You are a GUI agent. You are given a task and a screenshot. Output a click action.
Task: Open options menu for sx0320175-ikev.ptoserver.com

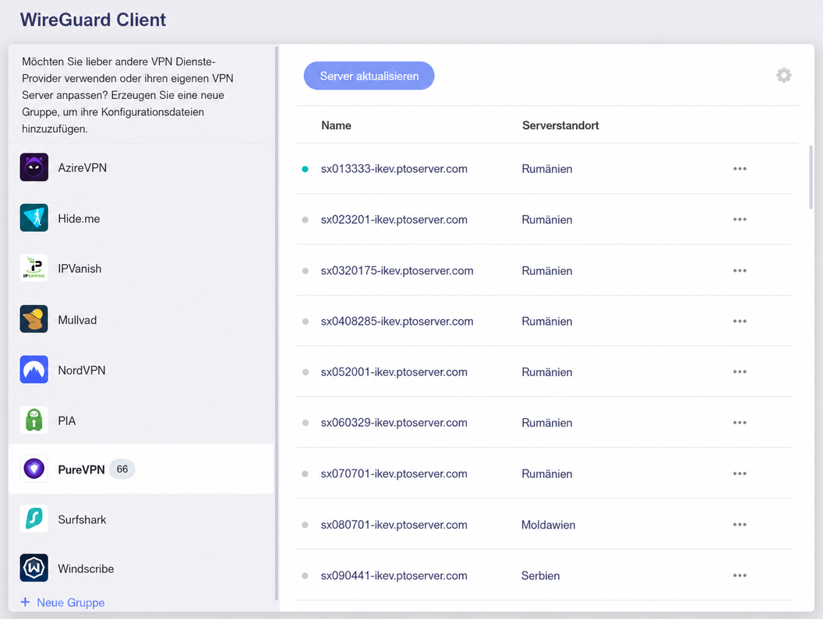740,271
